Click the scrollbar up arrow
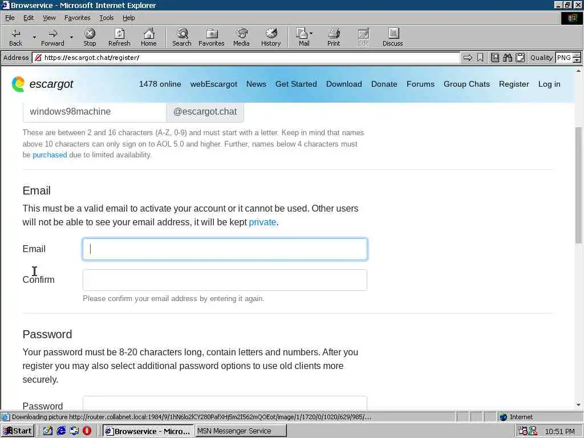Viewport: 584px width, 438px height. coord(578,71)
